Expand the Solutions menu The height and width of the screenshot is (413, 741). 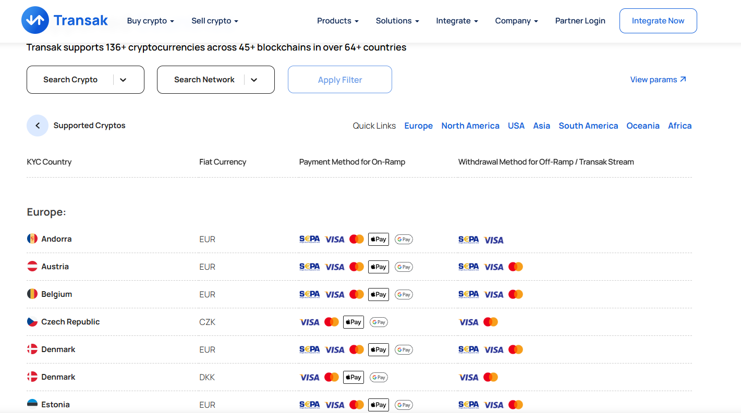tap(397, 21)
